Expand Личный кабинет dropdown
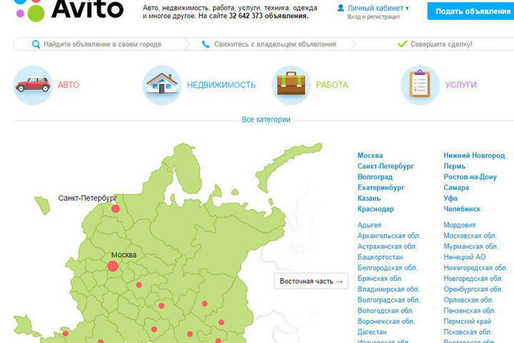Screen dimensions: 514x343 [378, 8]
